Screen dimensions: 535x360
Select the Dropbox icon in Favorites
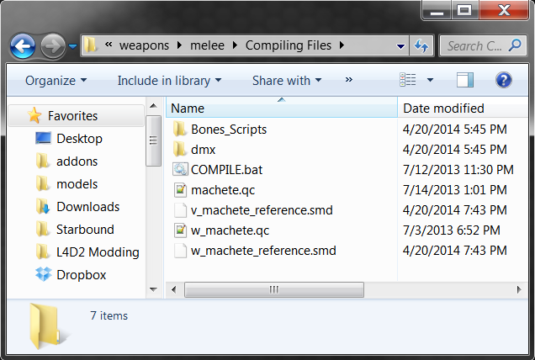44,274
